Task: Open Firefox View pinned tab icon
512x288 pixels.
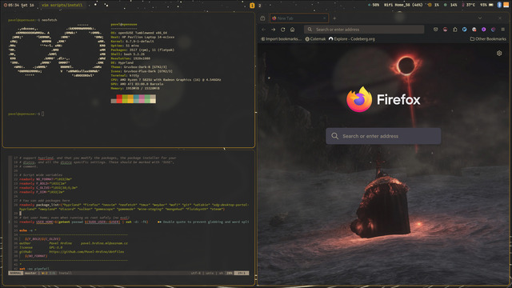Action: tap(262, 18)
